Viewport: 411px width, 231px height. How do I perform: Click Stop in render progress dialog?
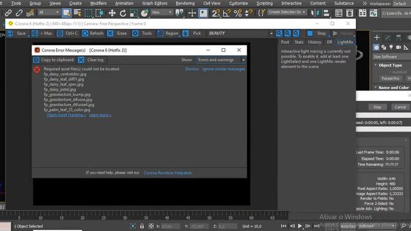[x=377, y=107]
